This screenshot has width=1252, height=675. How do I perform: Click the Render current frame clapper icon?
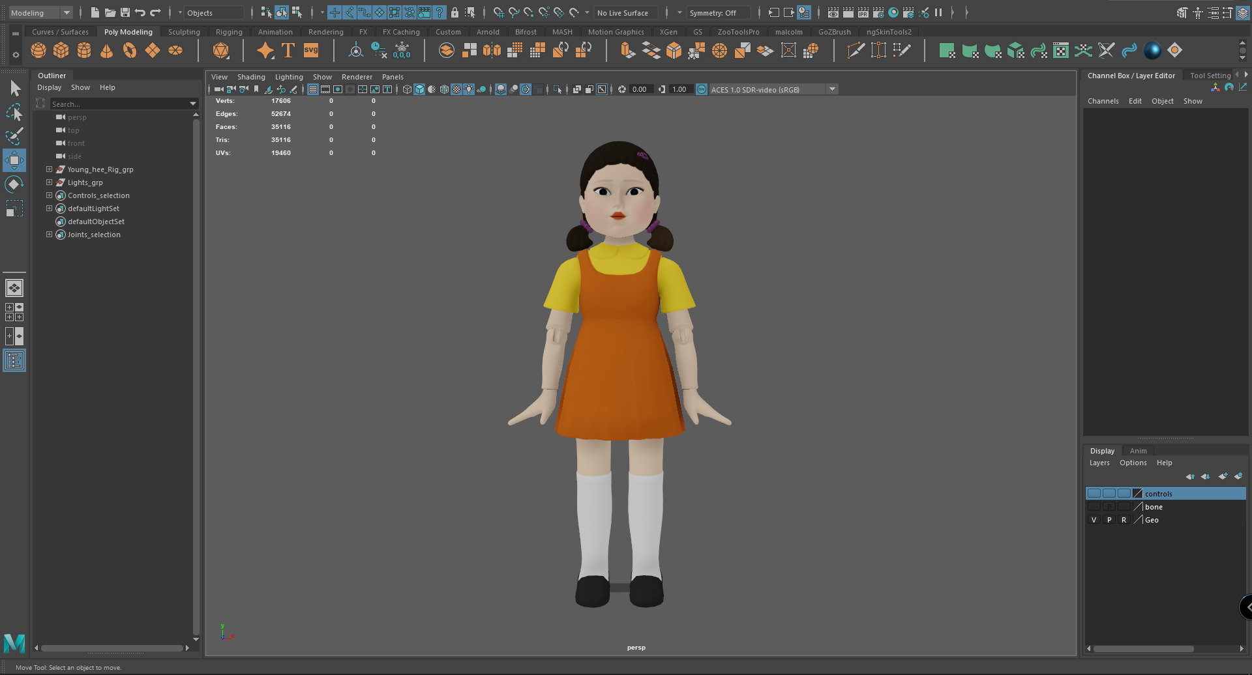(x=848, y=12)
